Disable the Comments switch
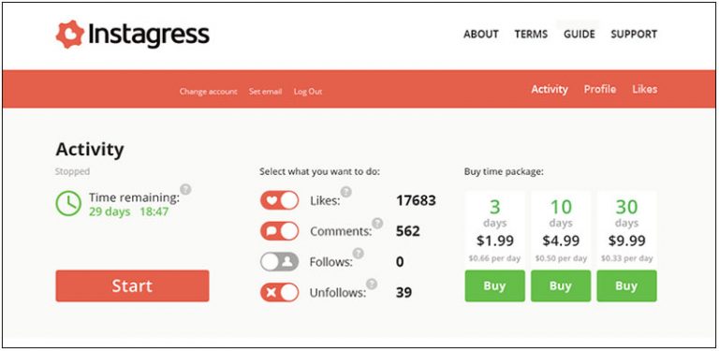This screenshot has height=351, width=719. click(279, 231)
